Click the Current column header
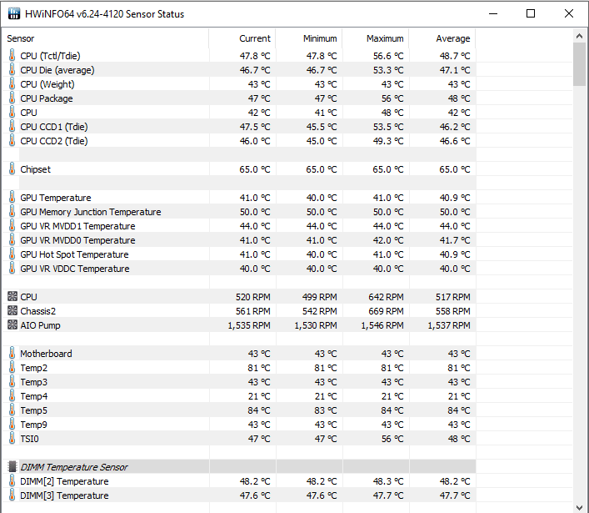 [x=242, y=38]
